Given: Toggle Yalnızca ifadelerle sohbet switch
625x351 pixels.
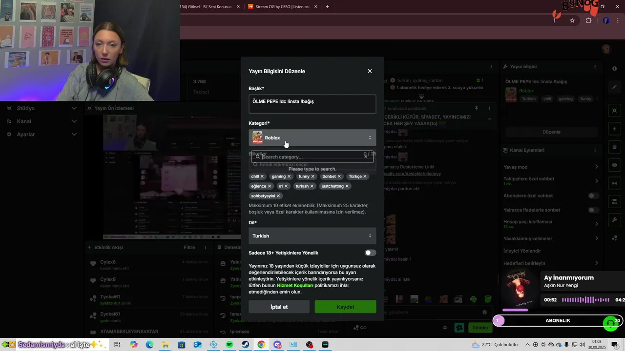Looking at the screenshot, I should (x=593, y=210).
